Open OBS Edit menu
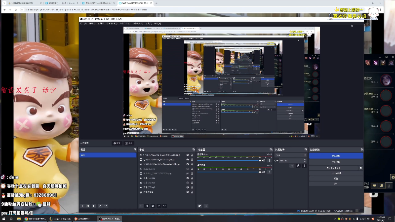 (92, 24)
